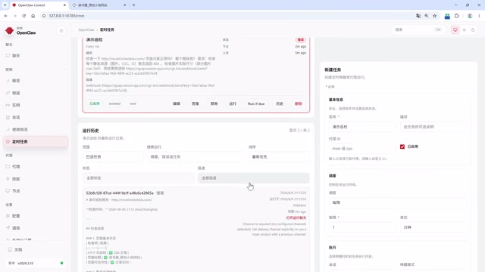Image resolution: width=485 pixels, height=272 pixels.
Task: Open 频道 channels page in sidebar
Action: pyautogui.click(x=36, y=93)
